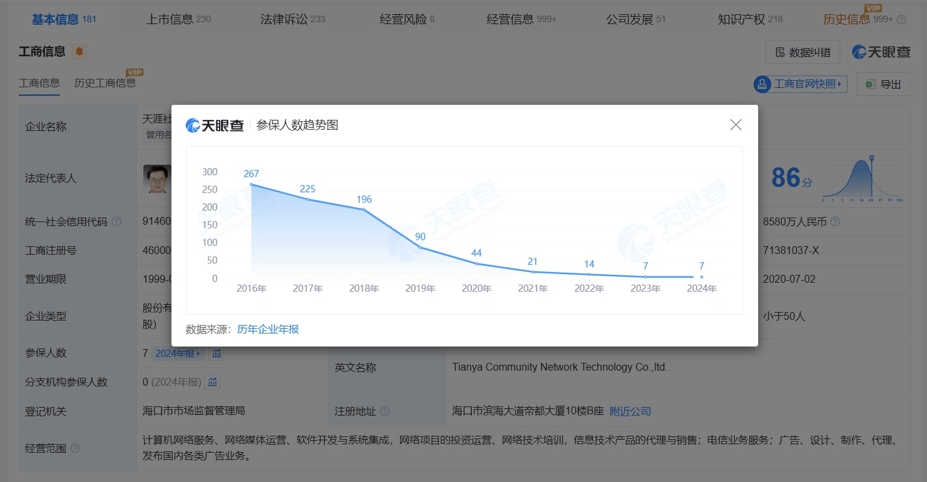Viewport: 927px width, 482px height.
Task: Click the score distribution curve chart
Action: coord(862,179)
